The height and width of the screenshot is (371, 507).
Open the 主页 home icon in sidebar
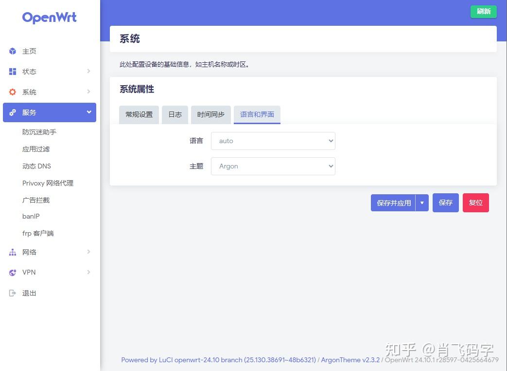tap(12, 51)
